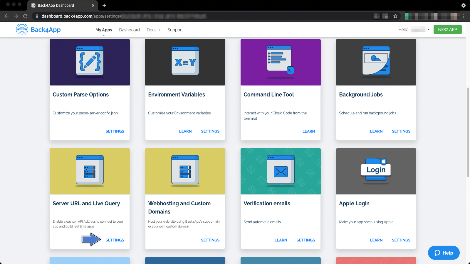Open SETTINGS for Custom Parse Options
The width and height of the screenshot is (470, 264).
pyautogui.click(x=115, y=131)
